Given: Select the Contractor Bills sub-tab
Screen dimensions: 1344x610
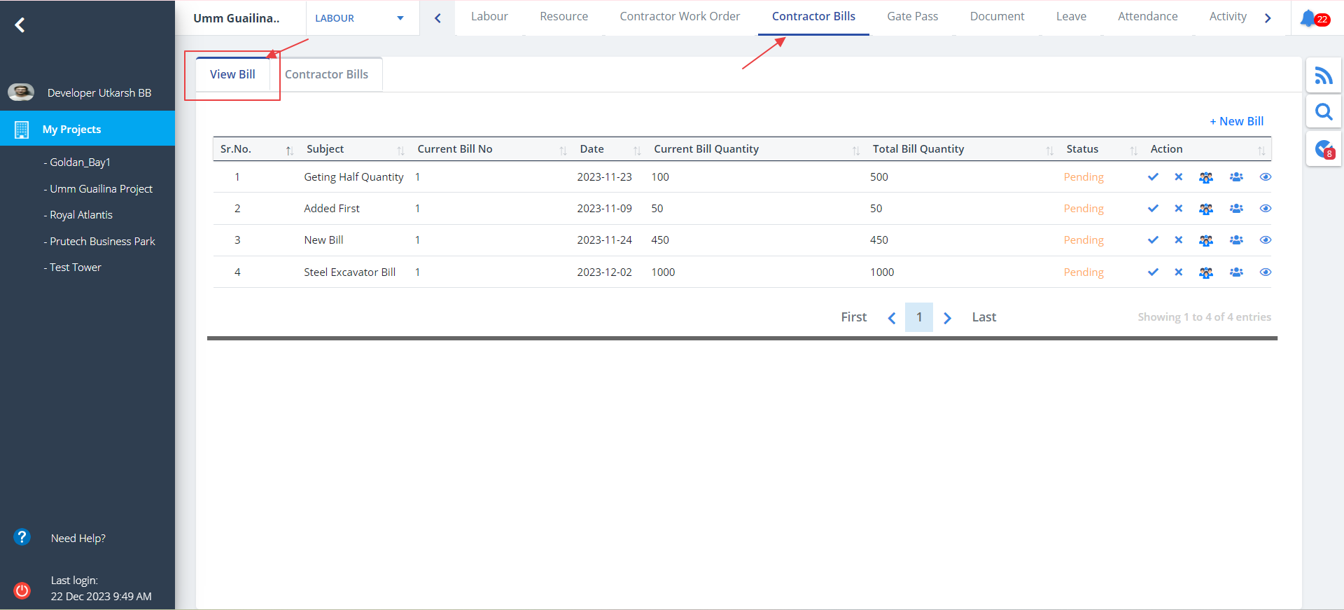Looking at the screenshot, I should (326, 74).
